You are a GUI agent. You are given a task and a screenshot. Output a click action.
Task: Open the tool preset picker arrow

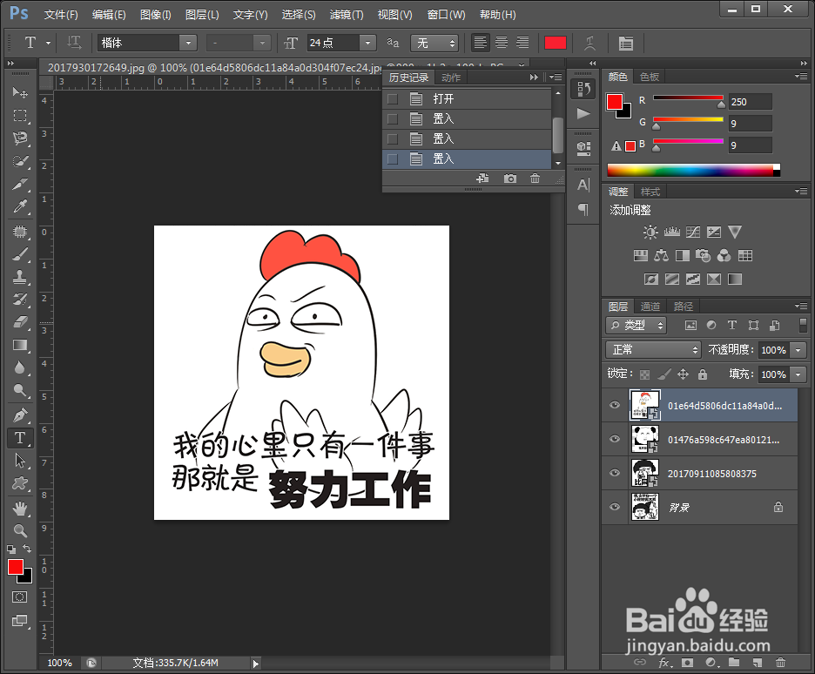pyautogui.click(x=49, y=44)
